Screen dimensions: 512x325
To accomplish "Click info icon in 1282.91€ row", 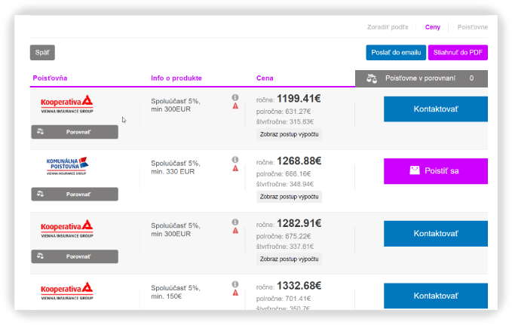I will tap(235, 222).
